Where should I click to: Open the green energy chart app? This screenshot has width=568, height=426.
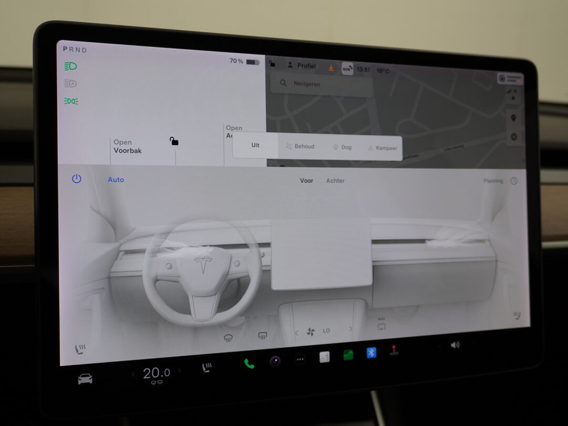click(348, 355)
